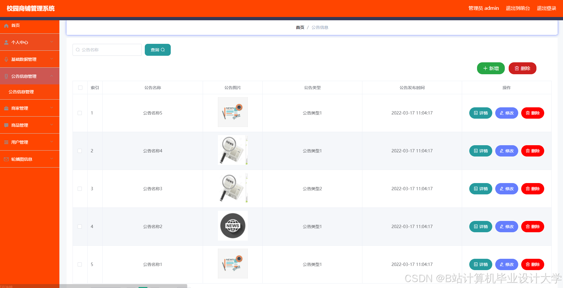Click 退出到前台 link in header
This screenshot has height=288, width=563.
pos(518,8)
